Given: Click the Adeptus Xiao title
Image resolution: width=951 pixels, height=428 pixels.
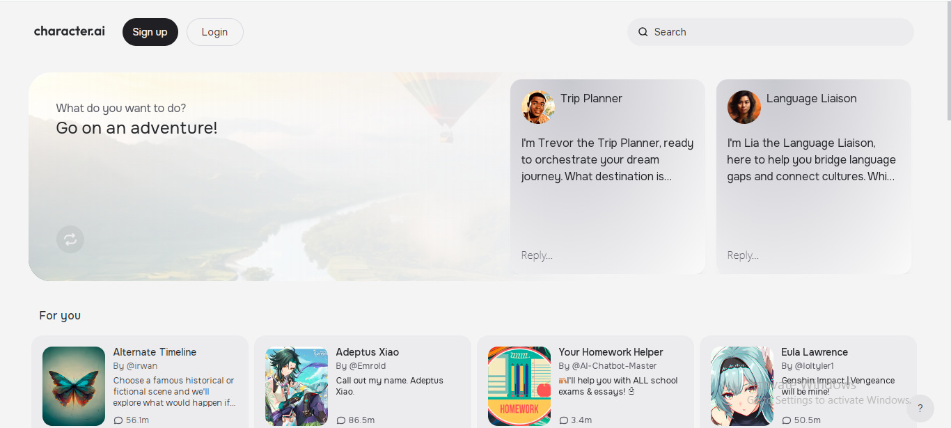Looking at the screenshot, I should pyautogui.click(x=368, y=352).
